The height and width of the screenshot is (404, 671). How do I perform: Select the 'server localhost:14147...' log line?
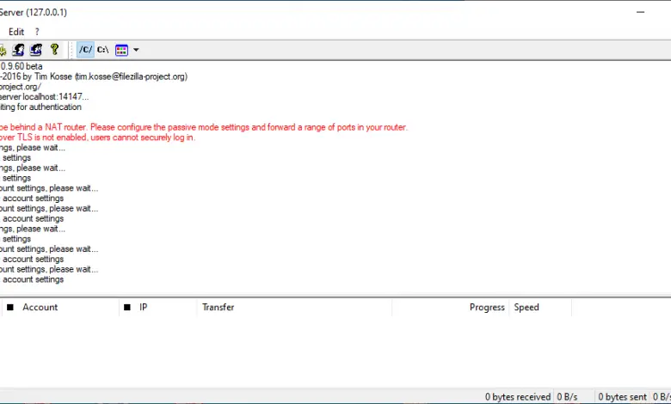45,97
